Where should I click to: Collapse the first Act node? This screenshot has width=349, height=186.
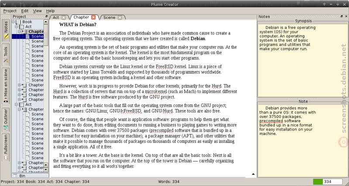[x=16, y=27]
